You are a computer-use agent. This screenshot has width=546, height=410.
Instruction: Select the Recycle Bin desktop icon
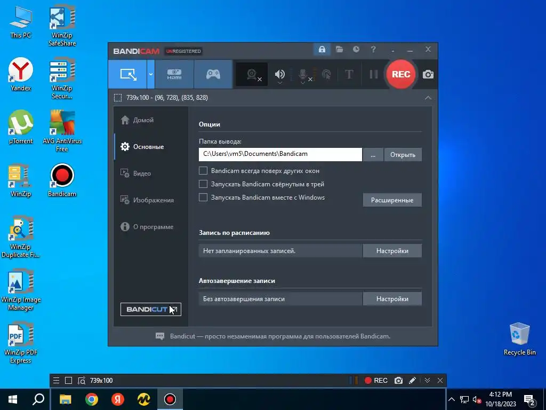(x=519, y=339)
